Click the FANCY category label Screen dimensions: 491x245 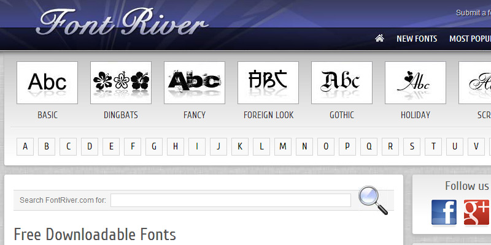coord(195,115)
